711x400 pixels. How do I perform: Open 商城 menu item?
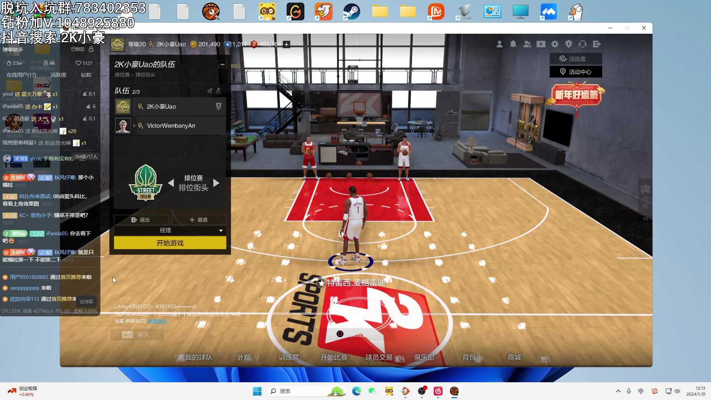point(514,357)
